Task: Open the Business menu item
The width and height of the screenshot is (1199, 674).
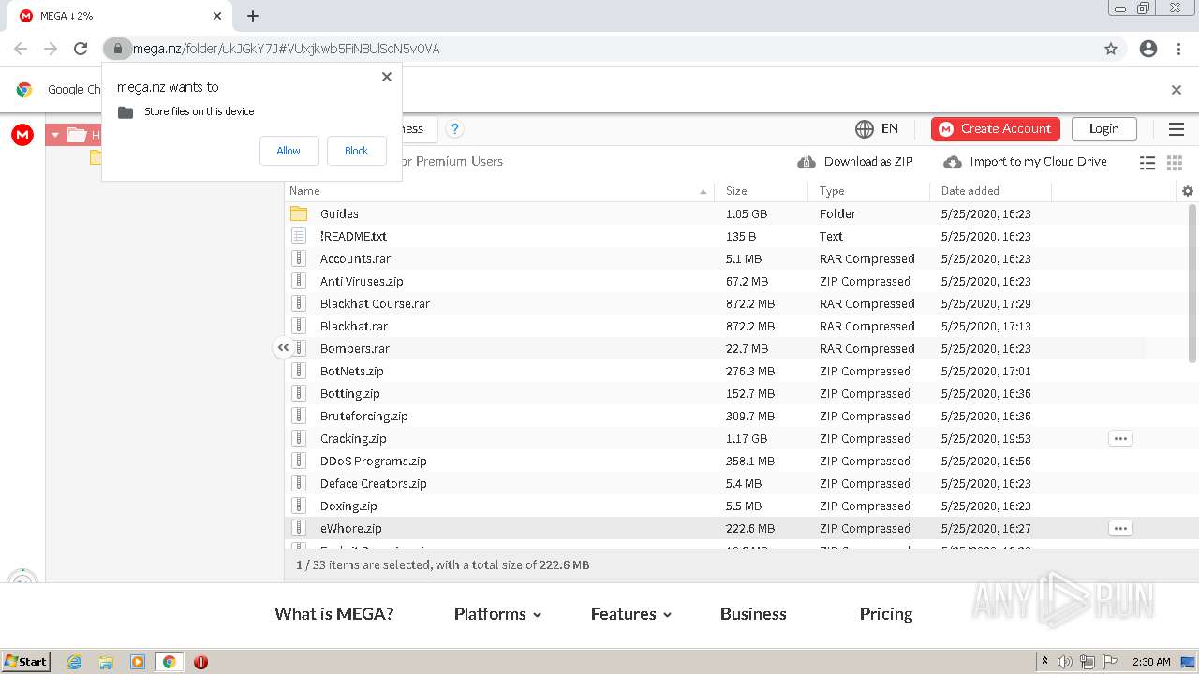Action: point(753,614)
